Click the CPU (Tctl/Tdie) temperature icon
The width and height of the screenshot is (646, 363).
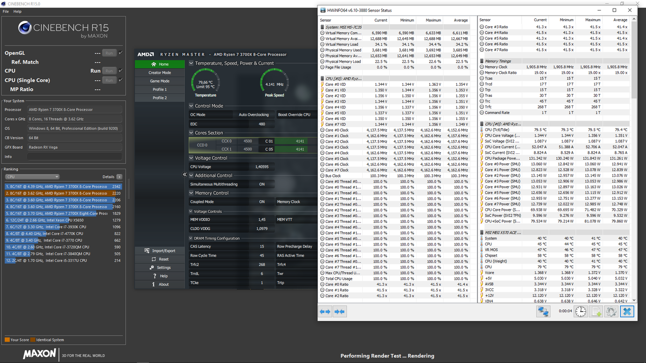481,130
